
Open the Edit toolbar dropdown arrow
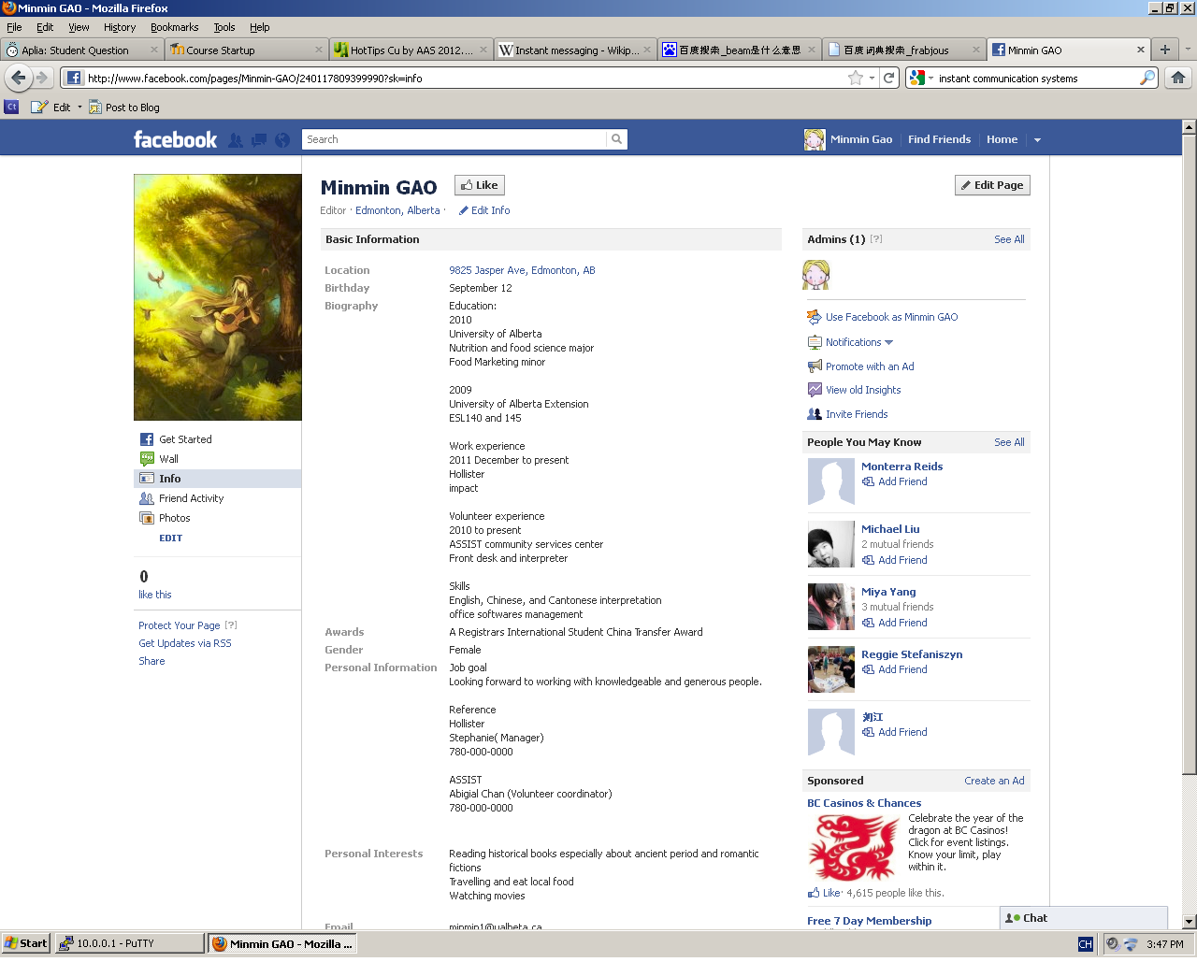point(79,107)
